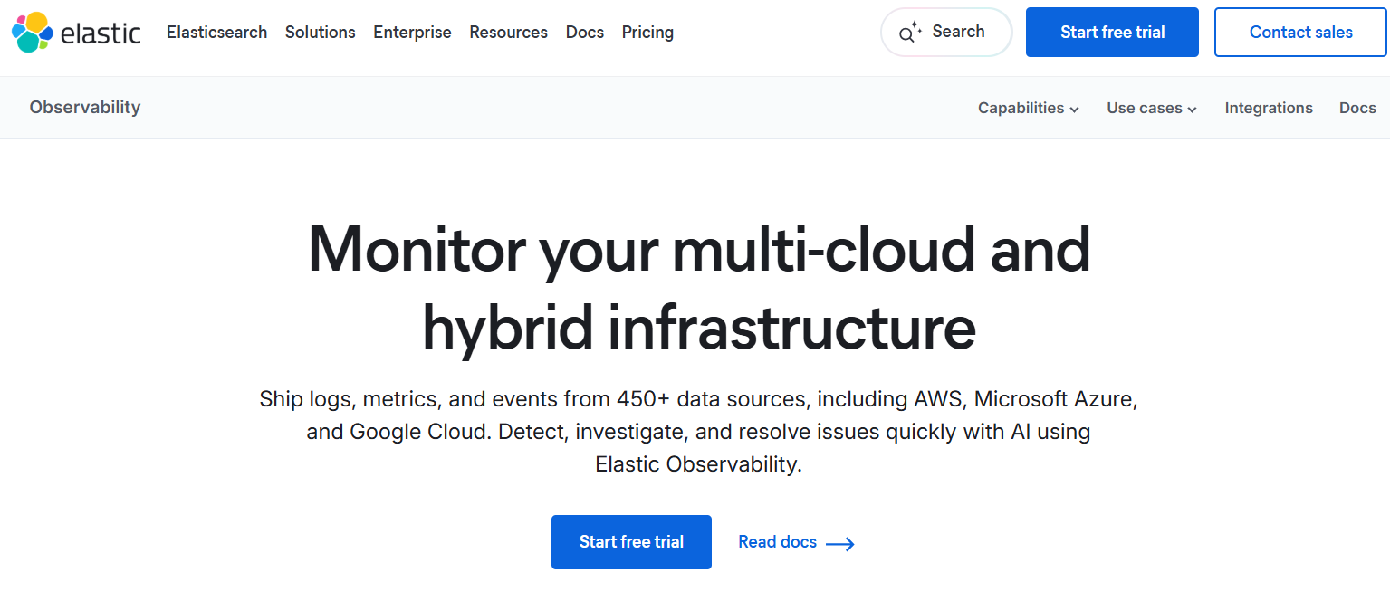Screen dimensions: 1390x592
Task: Click the colorful Elastic logo icon
Action: click(x=30, y=32)
